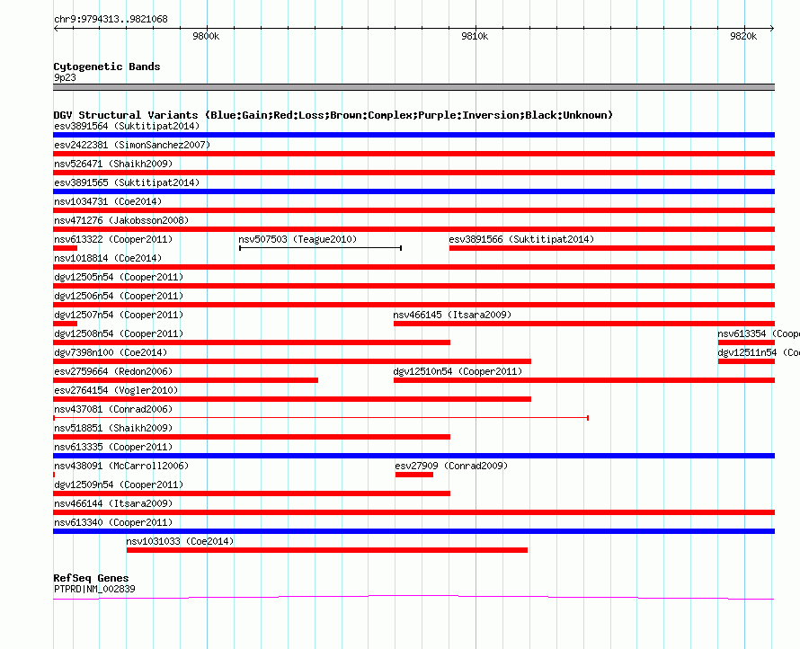Click the Cytogenetic Bands track heading

pos(107,67)
